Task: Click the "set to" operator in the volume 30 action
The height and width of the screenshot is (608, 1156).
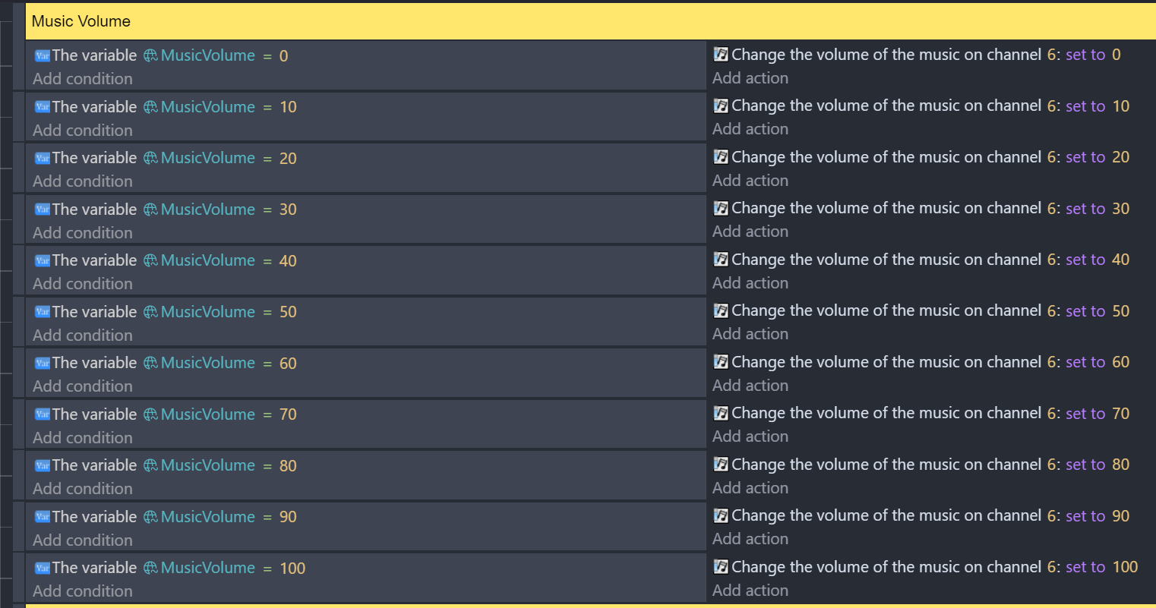Action: [x=1085, y=209]
